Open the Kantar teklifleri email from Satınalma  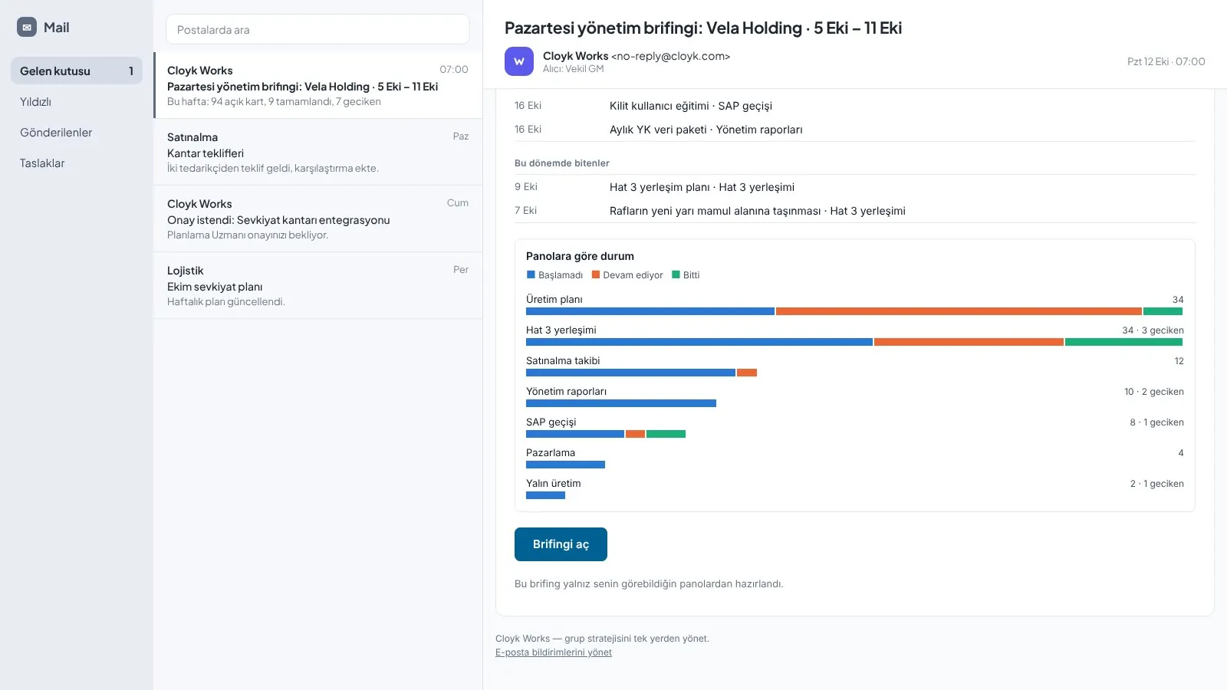tap(317, 152)
